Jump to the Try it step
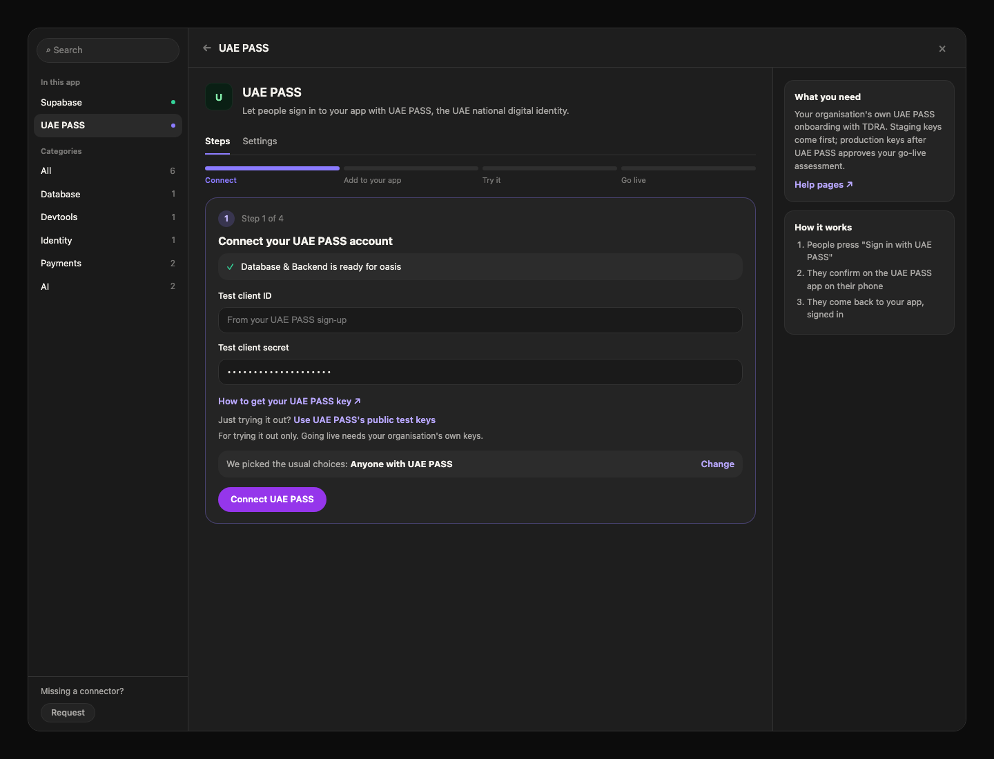The height and width of the screenshot is (759, 994). [x=549, y=175]
